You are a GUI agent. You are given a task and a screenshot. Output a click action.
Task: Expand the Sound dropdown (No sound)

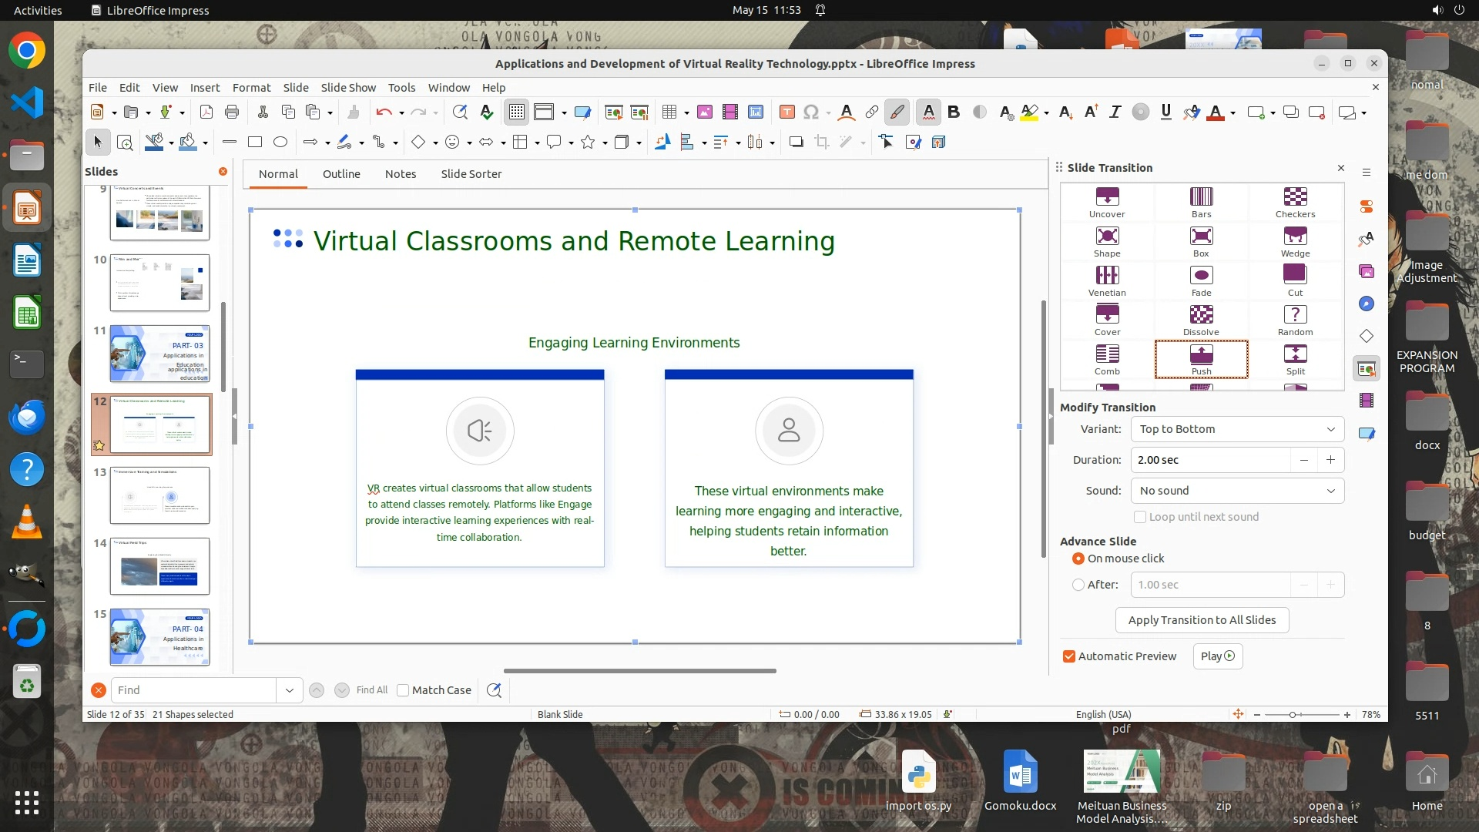1237,491
